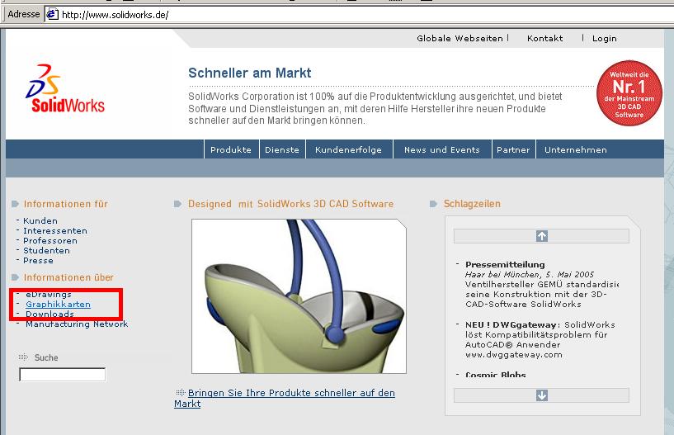This screenshot has height=435, width=674.
Task: Open the Downloads link
Action: (x=49, y=314)
